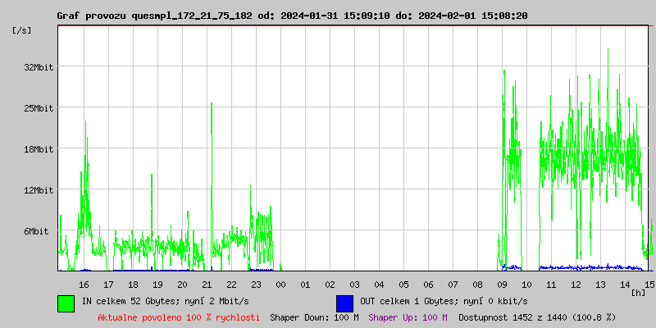This screenshot has height=328, width=656.
Task: Select the hour 09 marker on time axis
Action: 502,284
